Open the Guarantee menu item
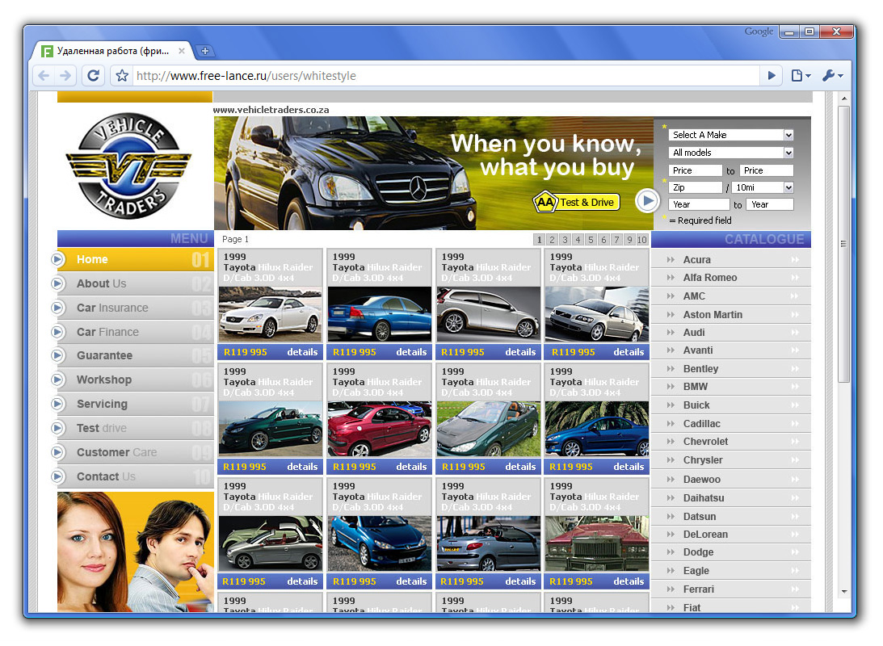This screenshot has width=883, height=646. point(135,355)
